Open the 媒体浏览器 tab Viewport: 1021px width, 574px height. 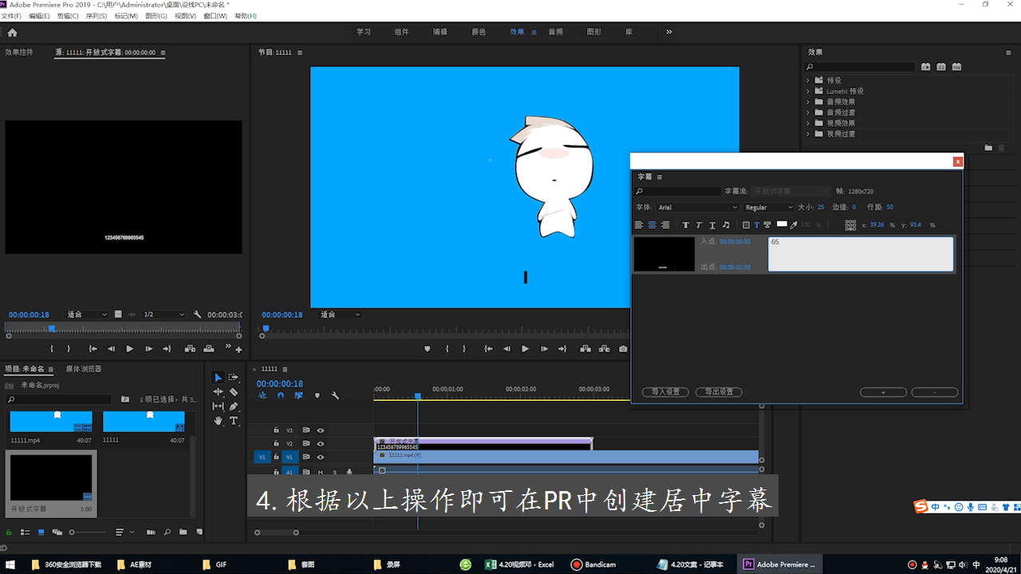pos(83,369)
